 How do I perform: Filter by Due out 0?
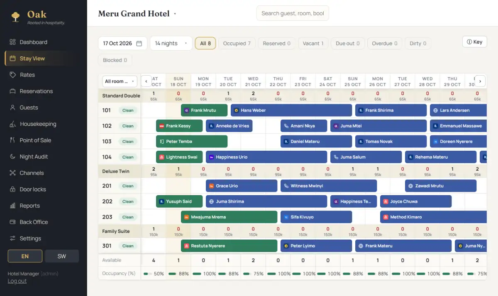pyautogui.click(x=348, y=43)
